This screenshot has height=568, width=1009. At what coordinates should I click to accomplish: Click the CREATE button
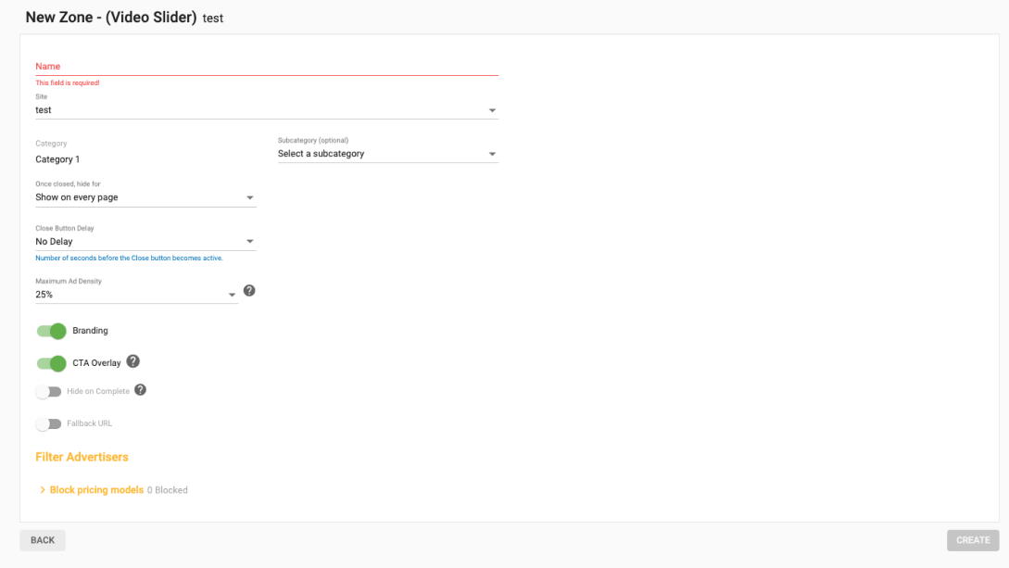(973, 540)
